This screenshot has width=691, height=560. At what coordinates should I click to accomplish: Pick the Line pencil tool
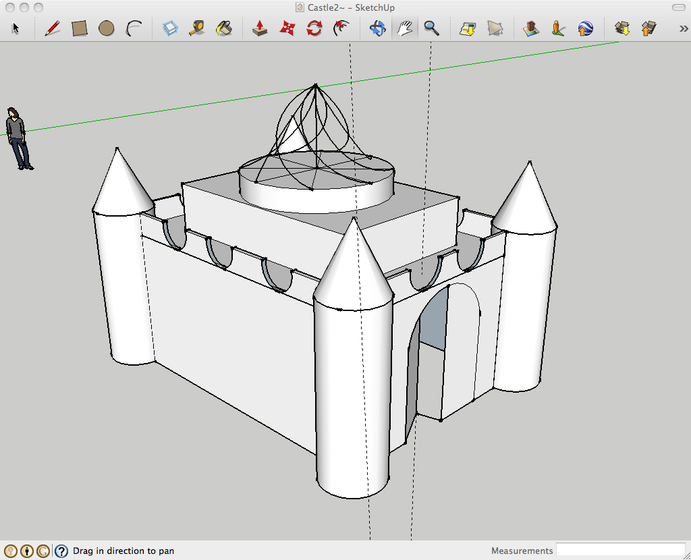click(52, 28)
